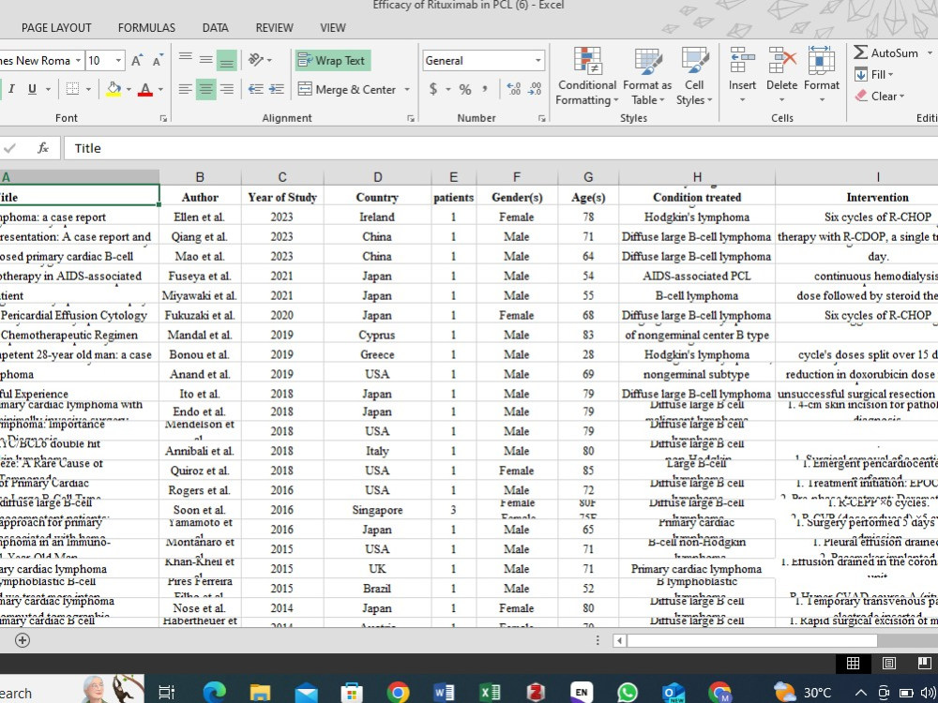Open the font name dropdown
Image resolution: width=938 pixels, height=703 pixels.
coord(78,60)
